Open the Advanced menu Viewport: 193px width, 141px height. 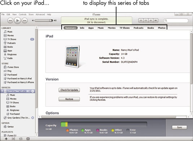tap(40, 14)
